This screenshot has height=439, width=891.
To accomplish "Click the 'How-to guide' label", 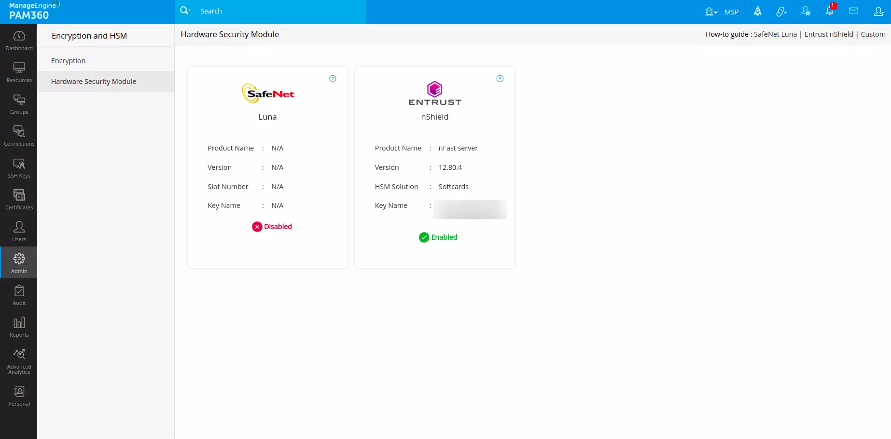I will click(x=727, y=34).
